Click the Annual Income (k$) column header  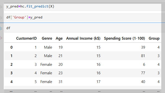[x=83, y=38]
